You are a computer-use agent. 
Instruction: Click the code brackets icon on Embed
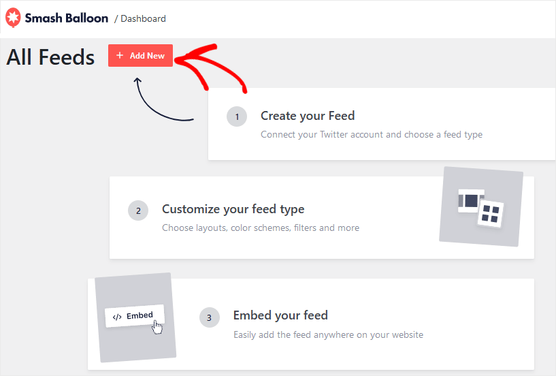coord(117,317)
